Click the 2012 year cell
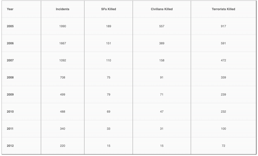 click(10, 146)
